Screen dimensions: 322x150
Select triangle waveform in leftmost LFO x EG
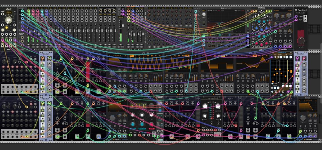(x=136, y=56)
